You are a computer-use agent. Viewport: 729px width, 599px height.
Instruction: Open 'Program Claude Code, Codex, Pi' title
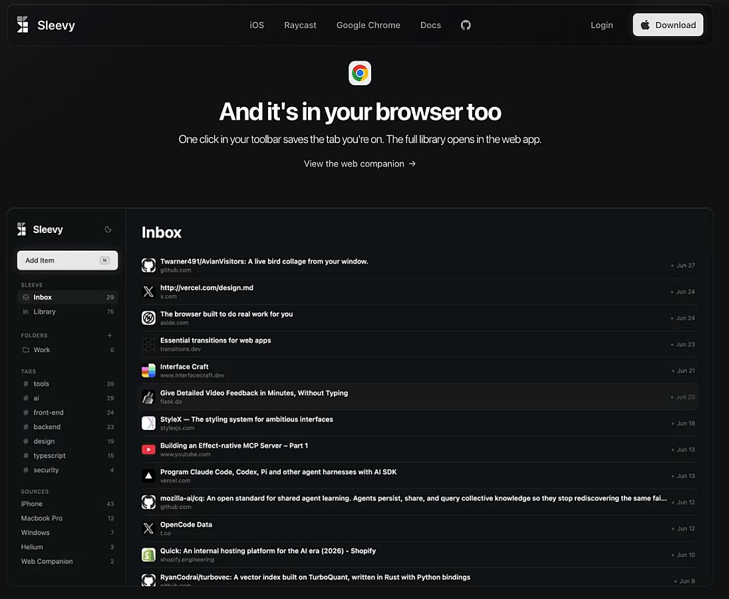[x=279, y=472]
